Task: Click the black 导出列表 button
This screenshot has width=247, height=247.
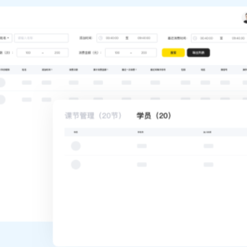Action: [198, 53]
